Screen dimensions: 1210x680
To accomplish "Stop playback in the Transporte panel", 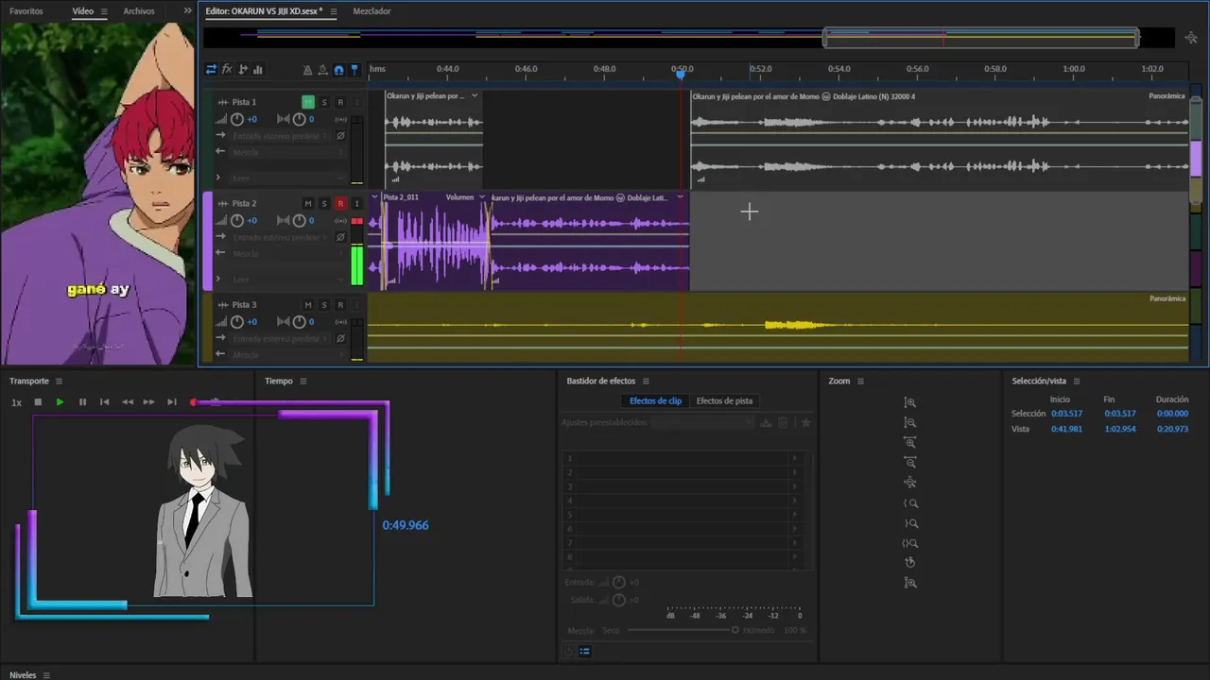I will pos(38,402).
